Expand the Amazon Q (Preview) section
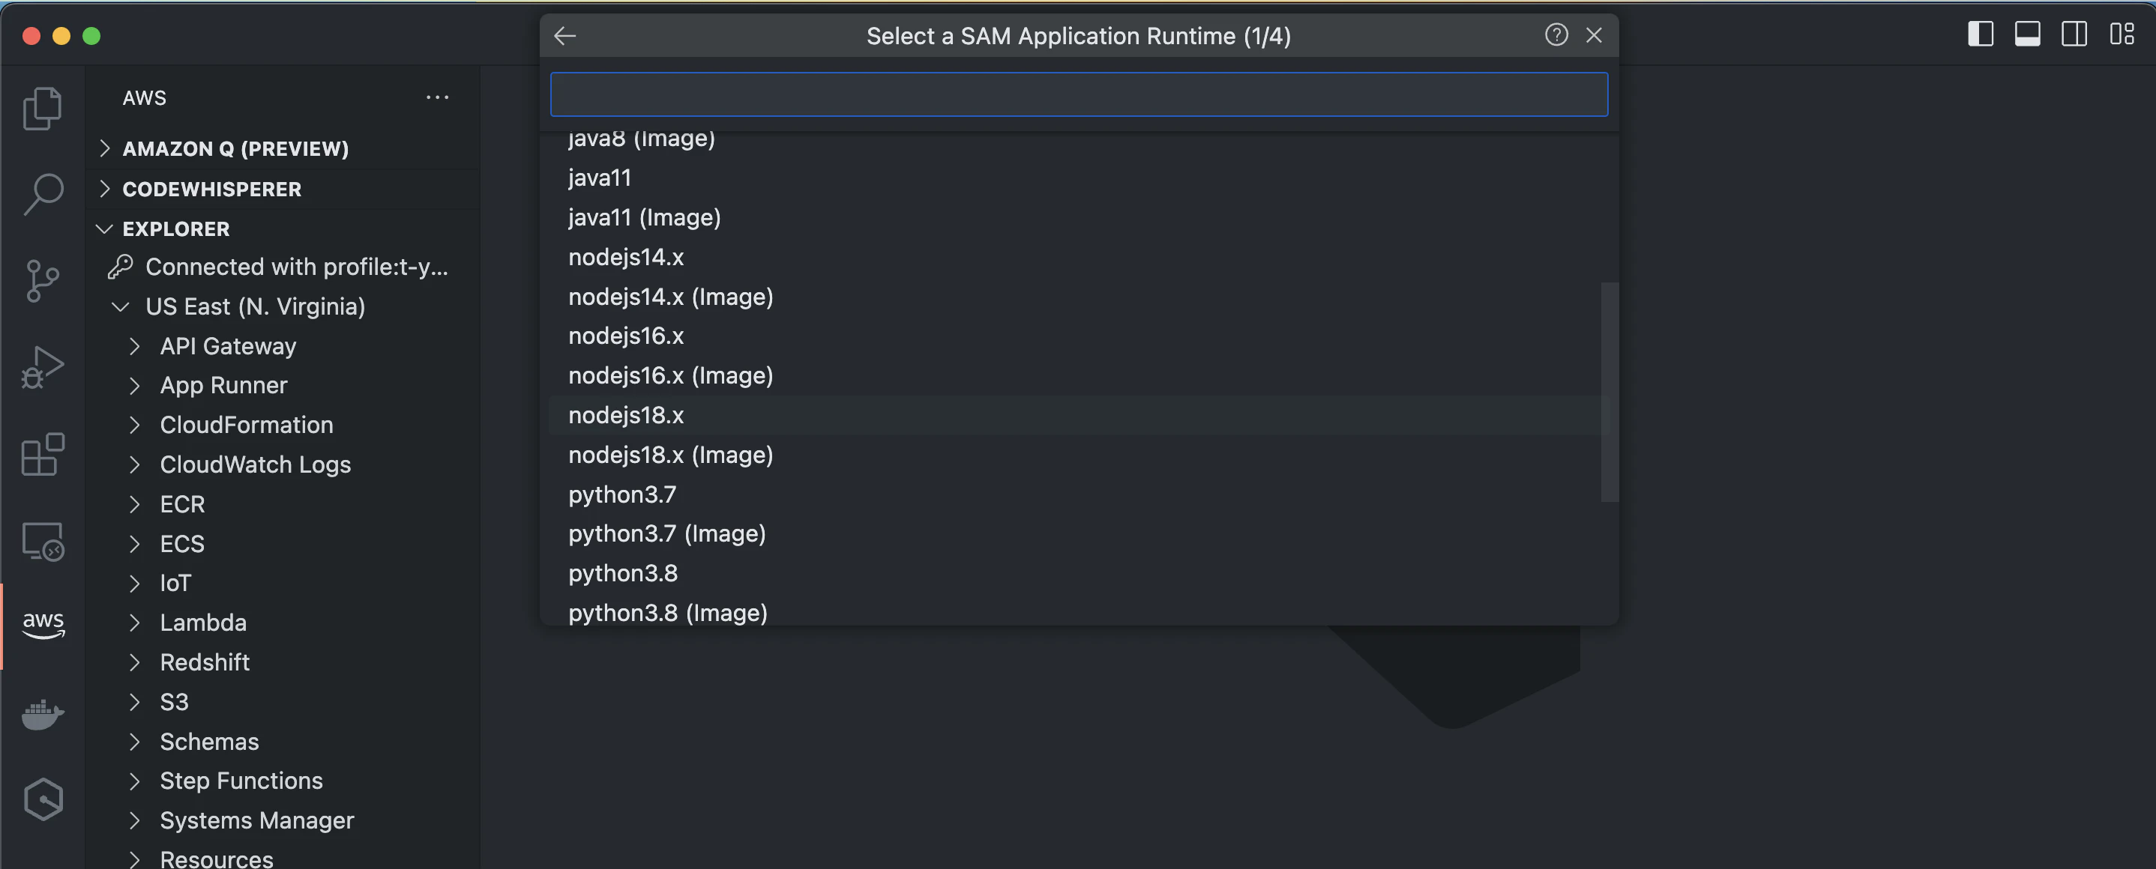 click(105, 148)
